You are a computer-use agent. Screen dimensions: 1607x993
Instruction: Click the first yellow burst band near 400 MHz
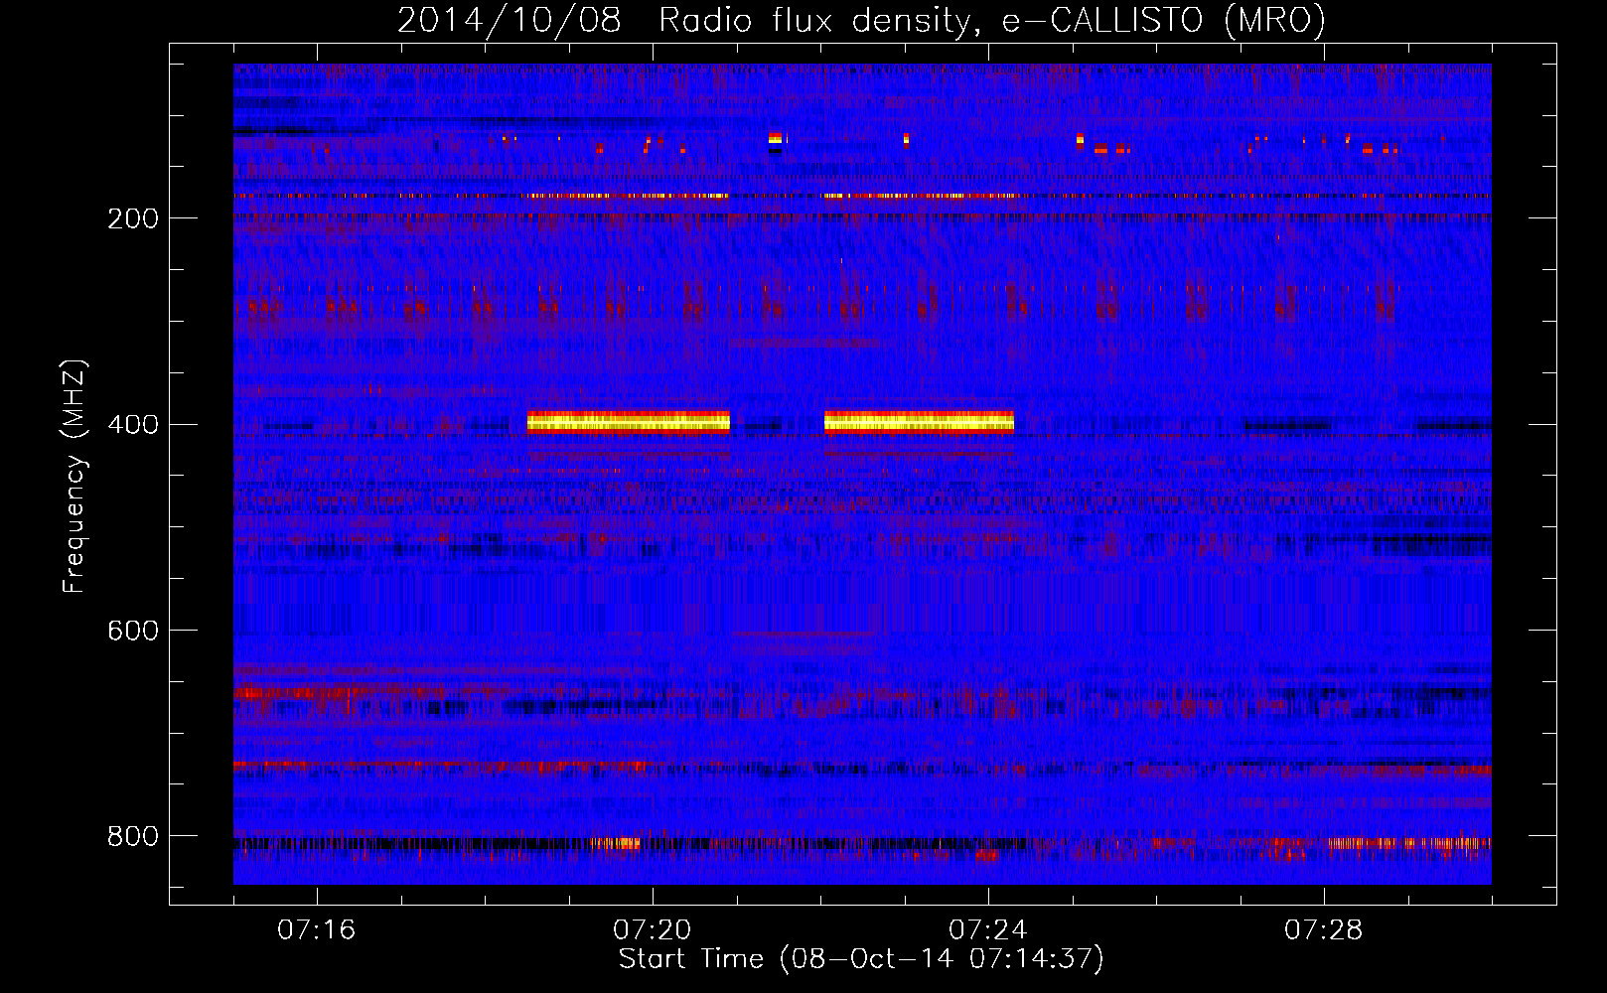point(629,422)
